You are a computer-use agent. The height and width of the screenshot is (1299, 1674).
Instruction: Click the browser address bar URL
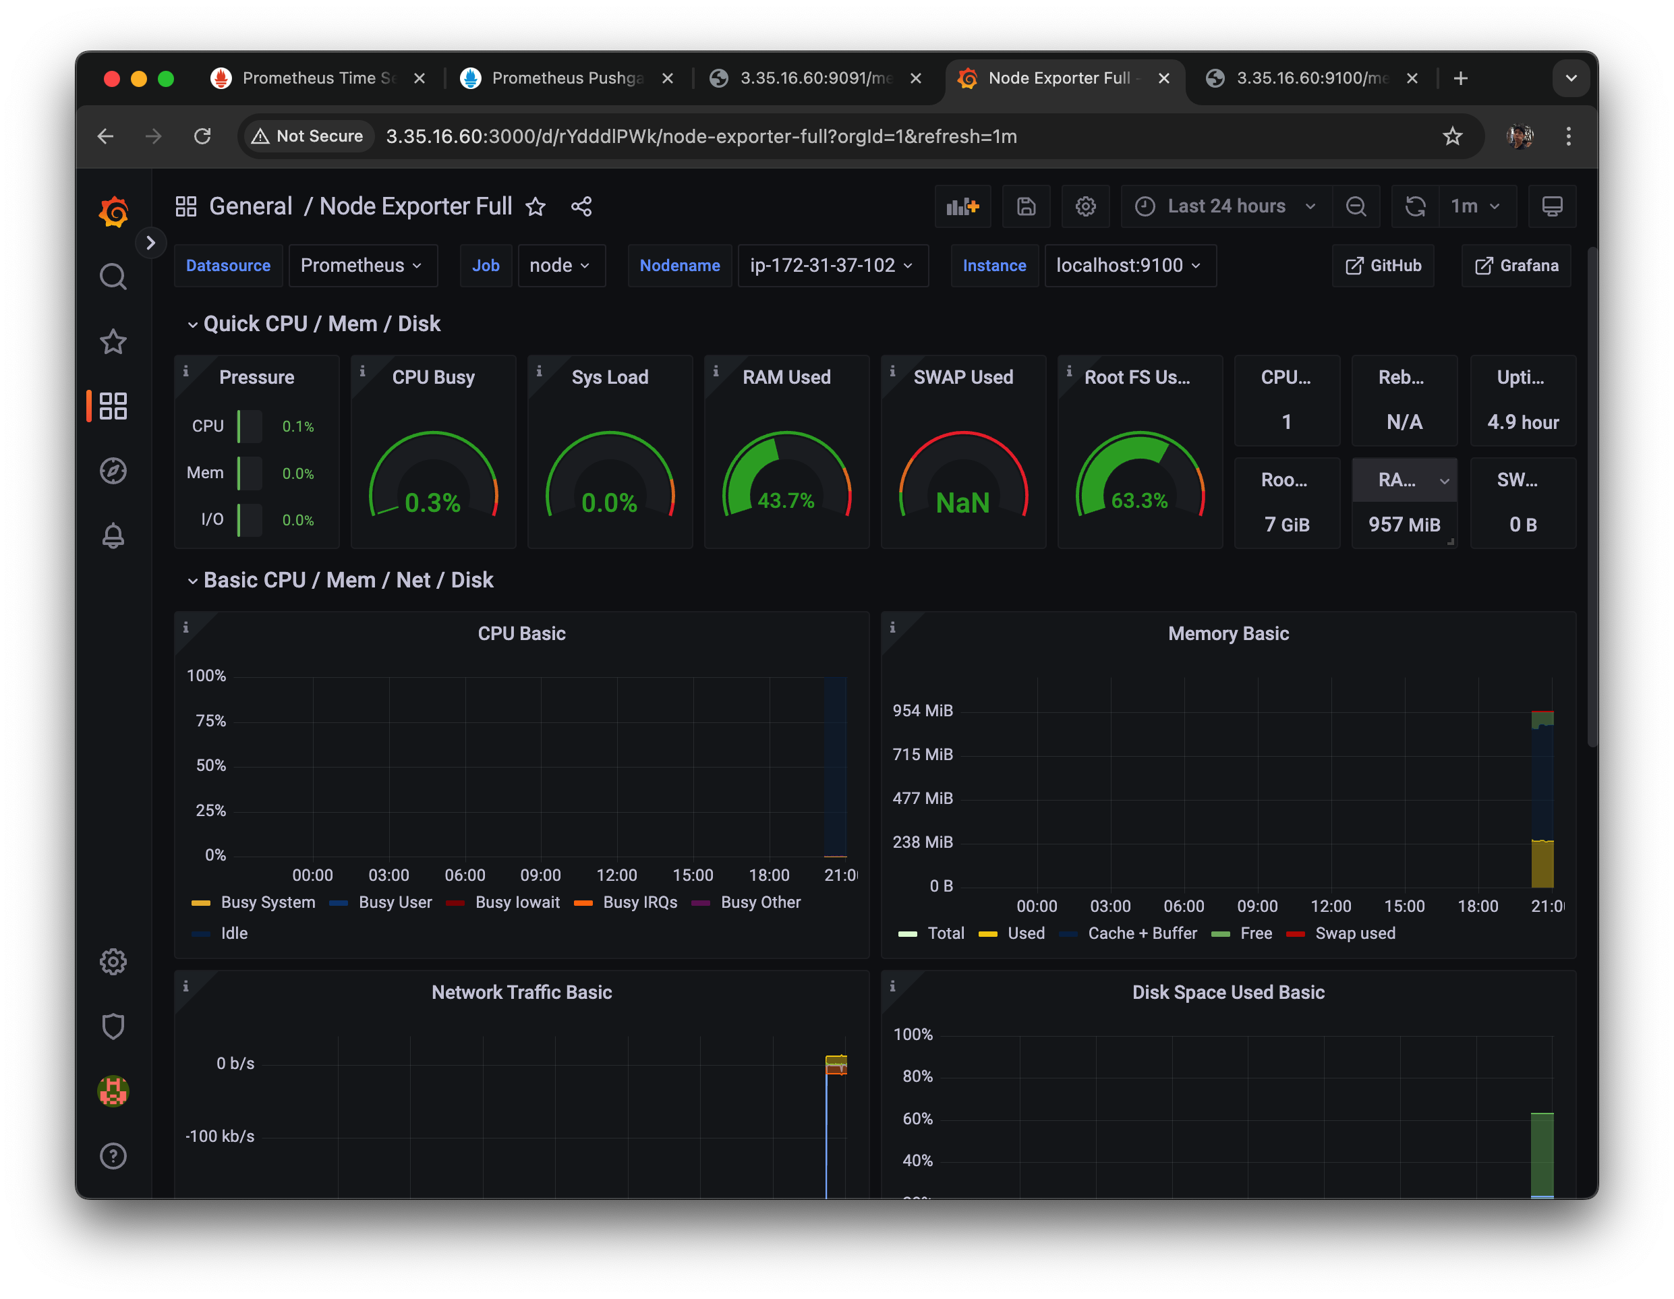701,136
